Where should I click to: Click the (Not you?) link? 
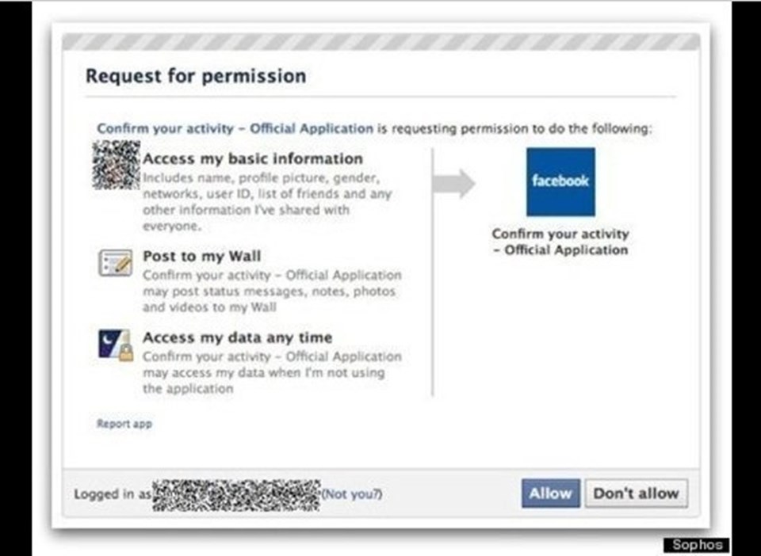coord(352,494)
